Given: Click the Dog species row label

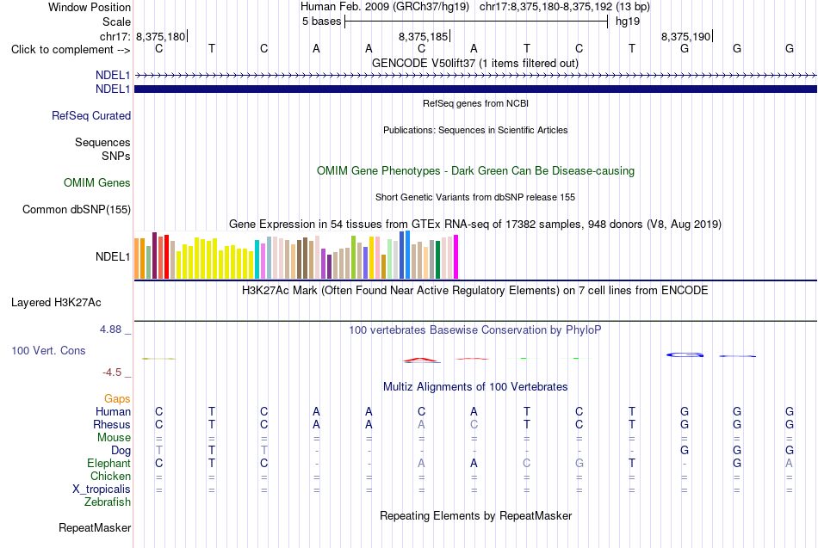Looking at the screenshot, I should (121, 451).
